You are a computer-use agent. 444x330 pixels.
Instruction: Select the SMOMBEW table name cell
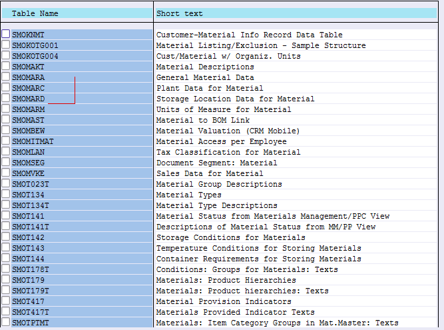tap(82, 131)
